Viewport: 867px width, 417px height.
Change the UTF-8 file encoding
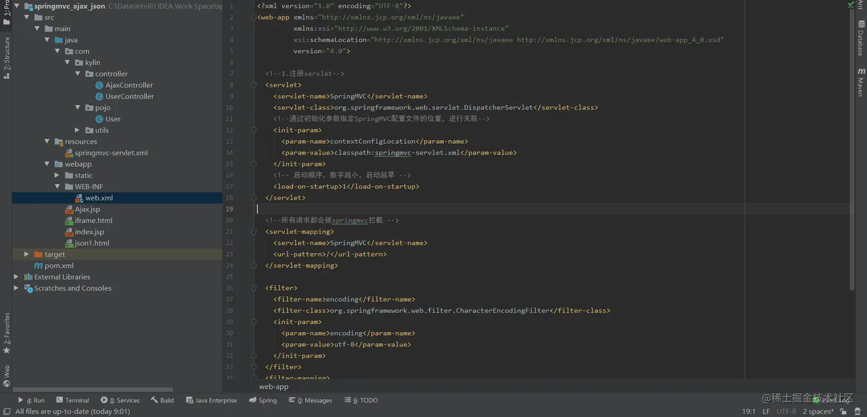point(786,411)
